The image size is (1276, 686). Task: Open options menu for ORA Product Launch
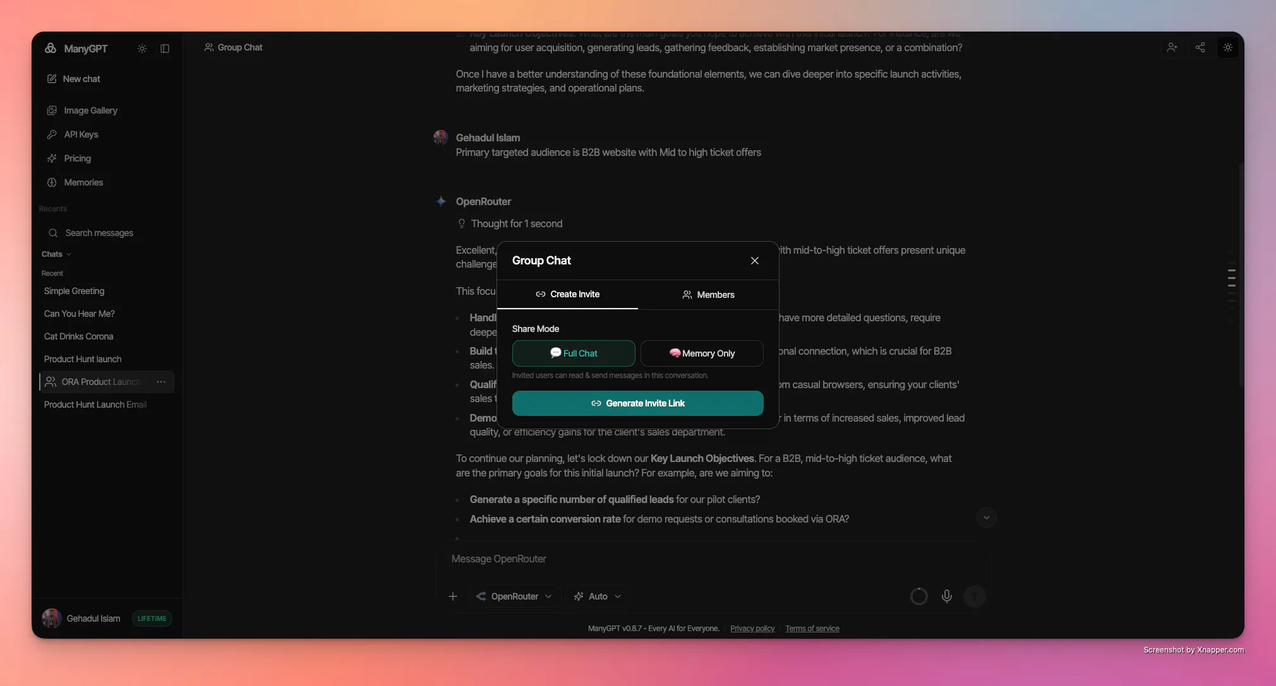(x=161, y=382)
